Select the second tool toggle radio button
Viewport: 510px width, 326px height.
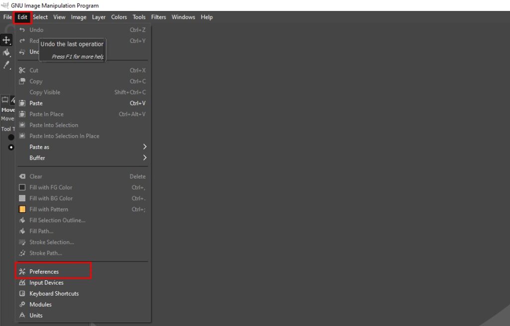pyautogui.click(x=11, y=147)
